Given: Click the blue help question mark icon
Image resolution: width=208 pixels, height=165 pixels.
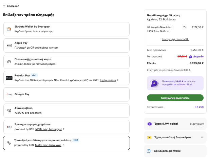Looking at the screenshot, I should [x=149, y=151].
